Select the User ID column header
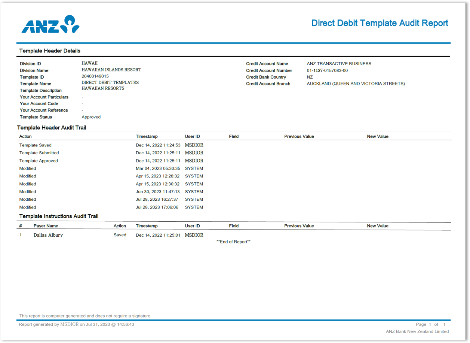The image size is (470, 343). [192, 136]
